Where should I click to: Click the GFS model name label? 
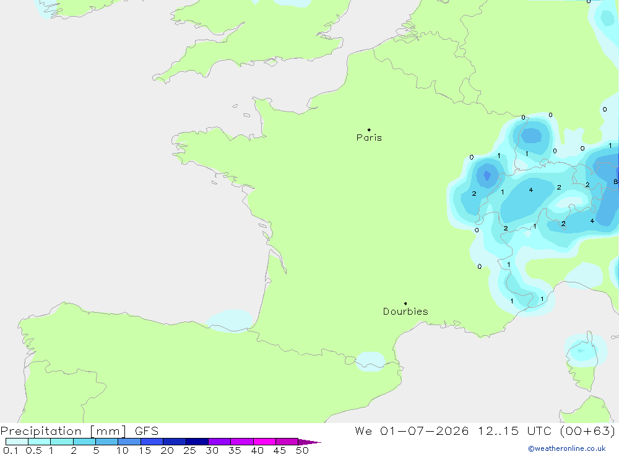coord(147,430)
